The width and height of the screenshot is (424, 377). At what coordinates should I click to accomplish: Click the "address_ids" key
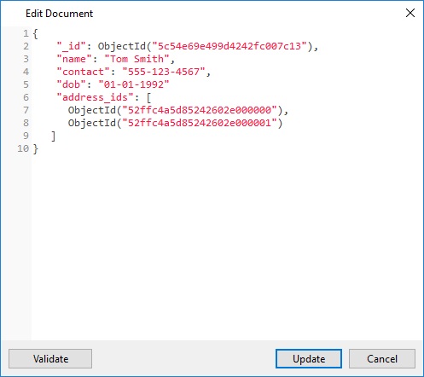(95, 97)
